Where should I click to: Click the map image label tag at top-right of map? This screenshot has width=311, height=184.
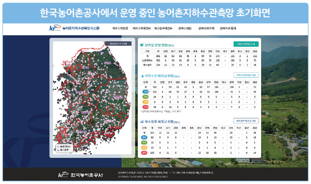118,44
